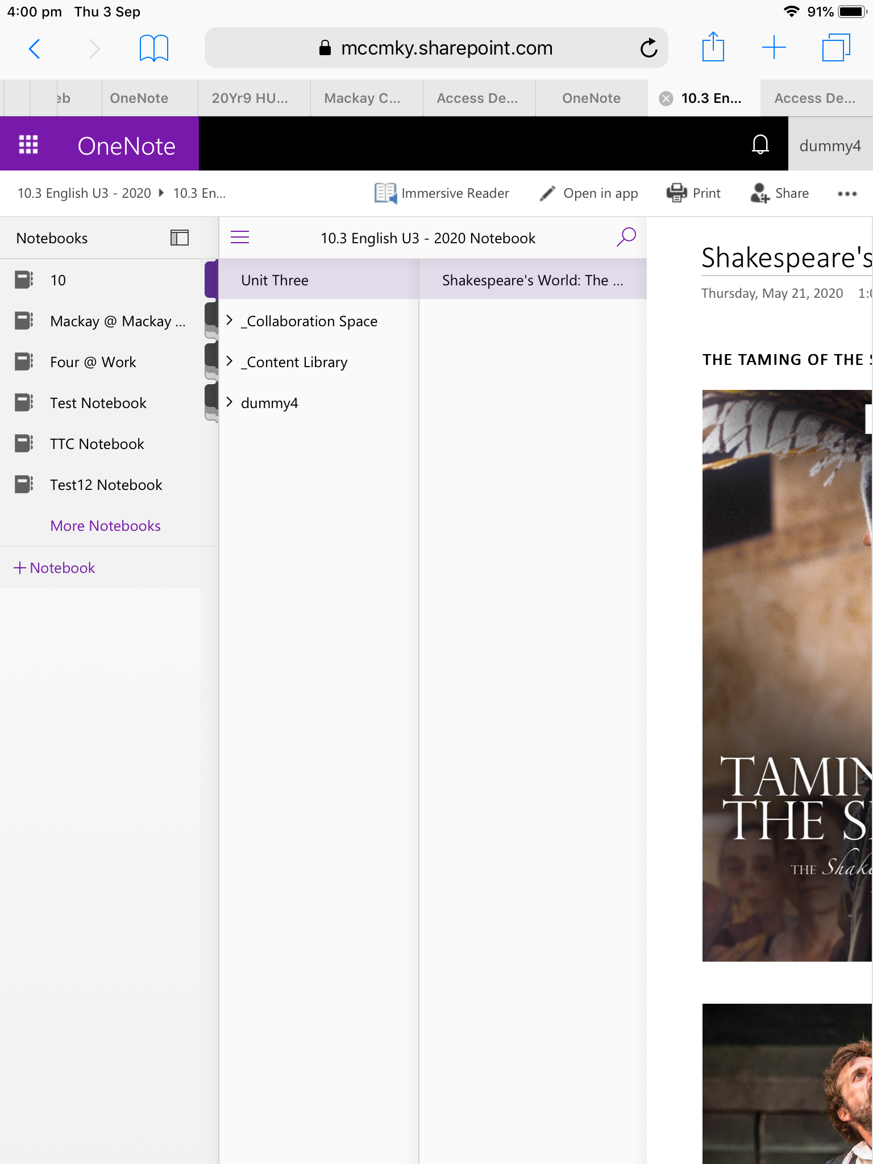Click THE TAMING OF THE heading text
Image resolution: width=873 pixels, height=1164 pixels.
pyautogui.click(x=786, y=360)
